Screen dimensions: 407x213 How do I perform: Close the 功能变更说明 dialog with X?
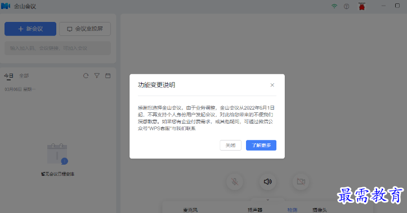coord(272,85)
